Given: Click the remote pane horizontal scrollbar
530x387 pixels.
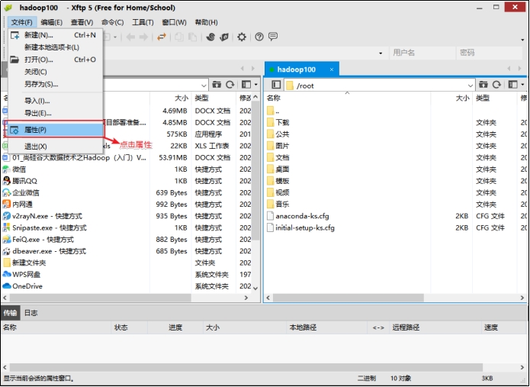Looking at the screenshot, I should click(x=349, y=298).
